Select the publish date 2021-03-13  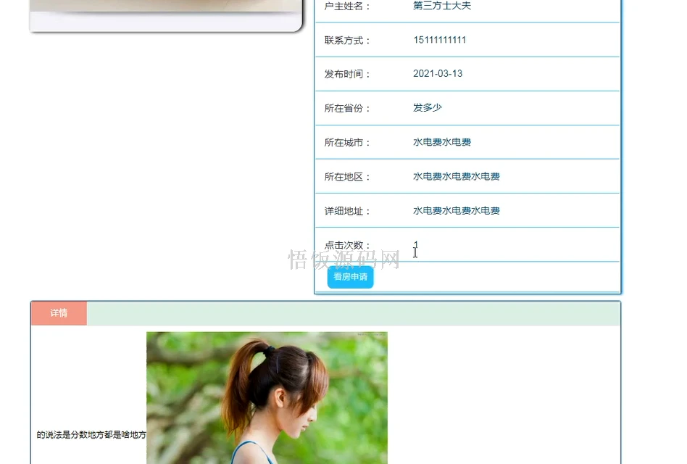(x=438, y=73)
